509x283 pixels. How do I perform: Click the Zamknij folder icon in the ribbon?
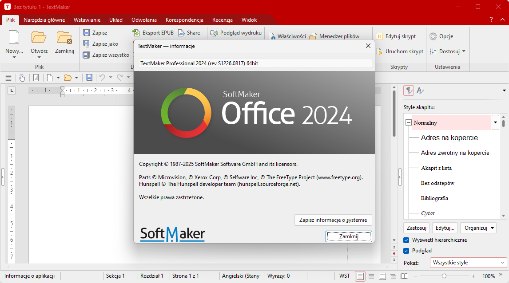pos(64,37)
